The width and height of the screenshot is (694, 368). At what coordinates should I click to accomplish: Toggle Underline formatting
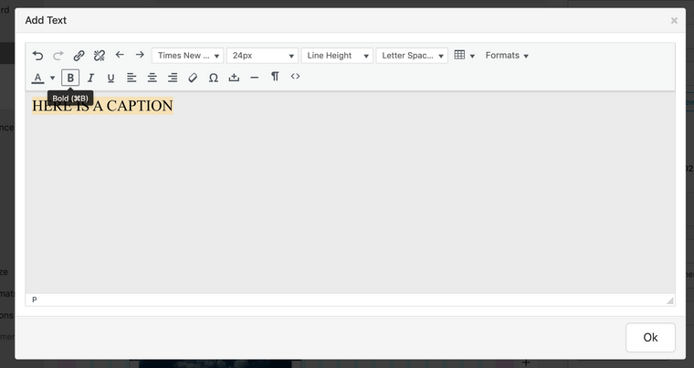[110, 78]
